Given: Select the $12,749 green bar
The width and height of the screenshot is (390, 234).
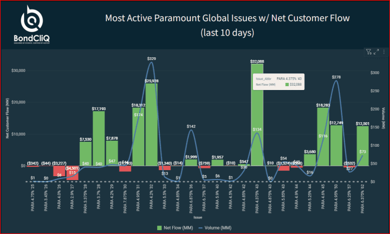Looking at the screenshot, I should tap(337, 146).
